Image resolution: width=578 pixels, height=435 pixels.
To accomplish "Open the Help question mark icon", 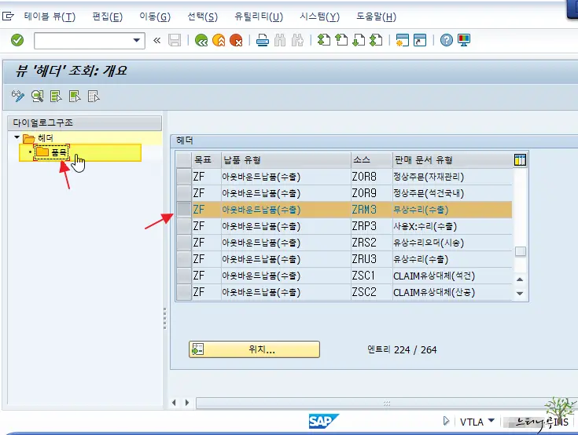I will [447, 40].
